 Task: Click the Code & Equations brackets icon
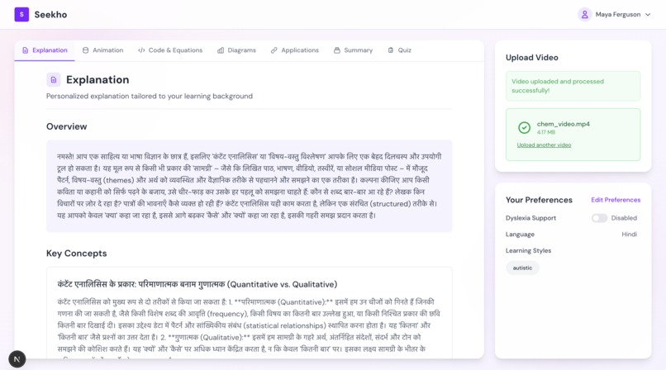(141, 50)
